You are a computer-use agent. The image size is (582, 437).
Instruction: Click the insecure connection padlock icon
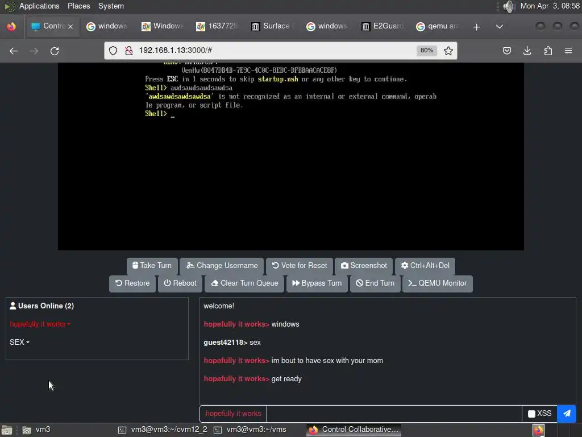[129, 51]
